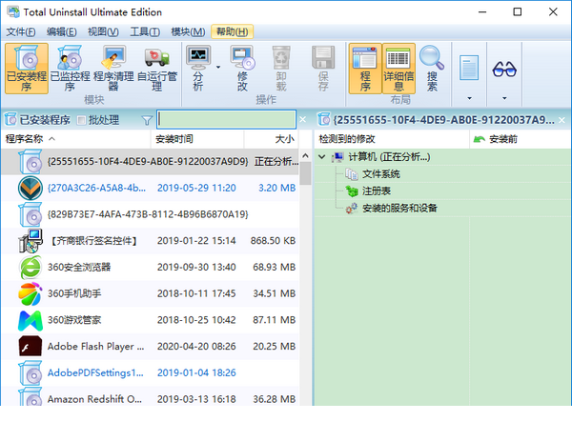Click the document page toolbar icon
Screen dimensions: 572x422
[469, 68]
